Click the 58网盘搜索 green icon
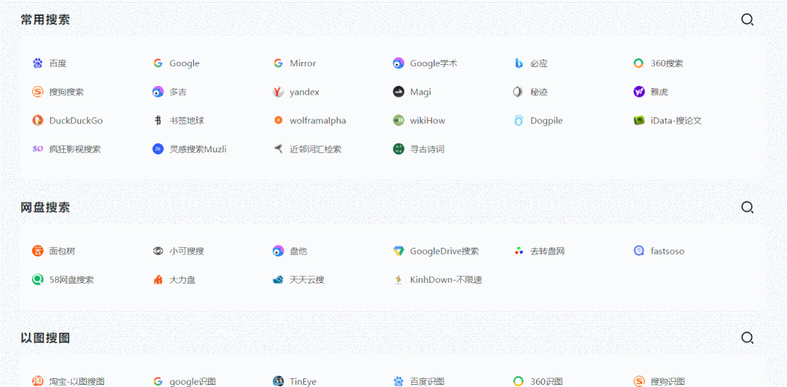The height and width of the screenshot is (387, 787). (38, 279)
